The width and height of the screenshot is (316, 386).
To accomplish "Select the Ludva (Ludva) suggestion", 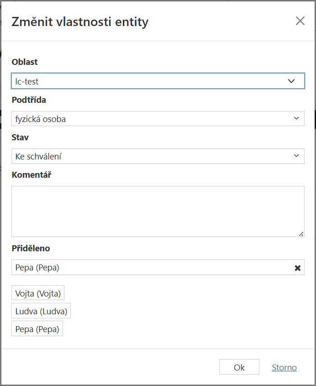I will (41, 311).
